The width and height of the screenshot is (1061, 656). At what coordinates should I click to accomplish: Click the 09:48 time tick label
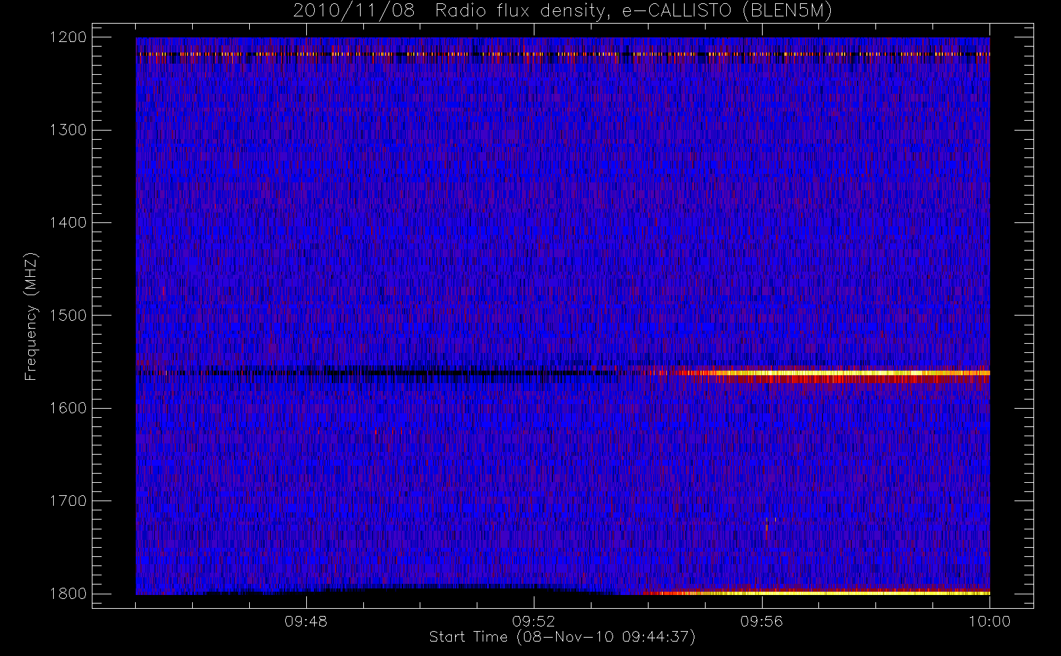(x=306, y=621)
